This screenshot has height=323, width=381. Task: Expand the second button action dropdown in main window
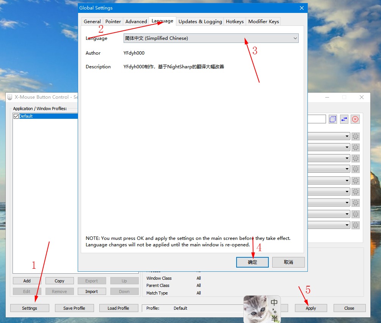[329, 147]
